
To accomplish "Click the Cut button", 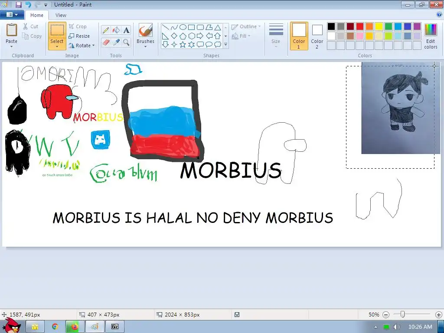I will 30,26.
